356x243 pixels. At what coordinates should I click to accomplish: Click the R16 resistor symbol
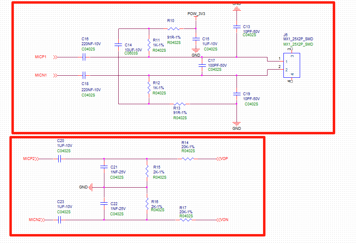click(147, 204)
